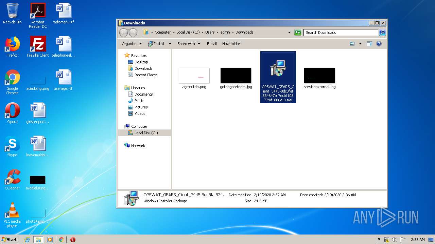Click the Install toolbar button
The width and height of the screenshot is (435, 244).
tap(156, 44)
